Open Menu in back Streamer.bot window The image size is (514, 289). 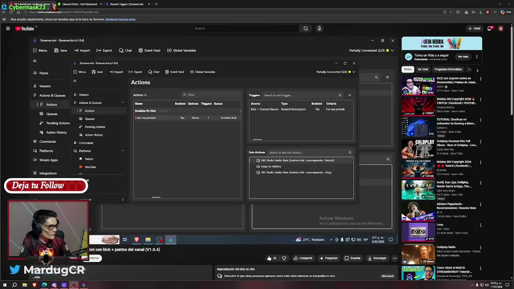tap(40, 51)
